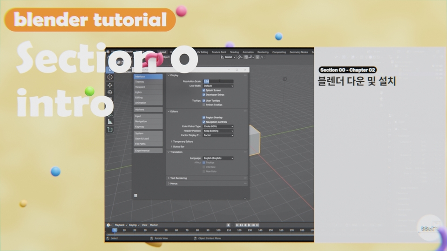Viewport: 447px width, 251px height.
Task: Select the Measure tool in the viewport toolbar
Action: [110, 122]
